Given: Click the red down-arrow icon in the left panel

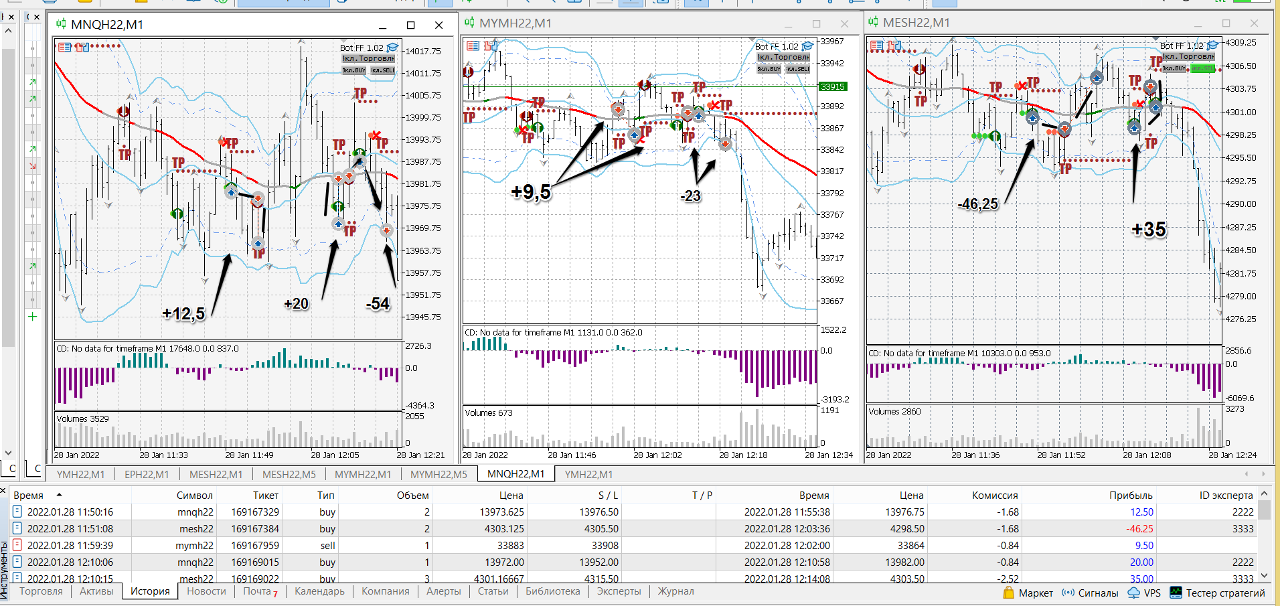Looking at the screenshot, I should point(32,165).
